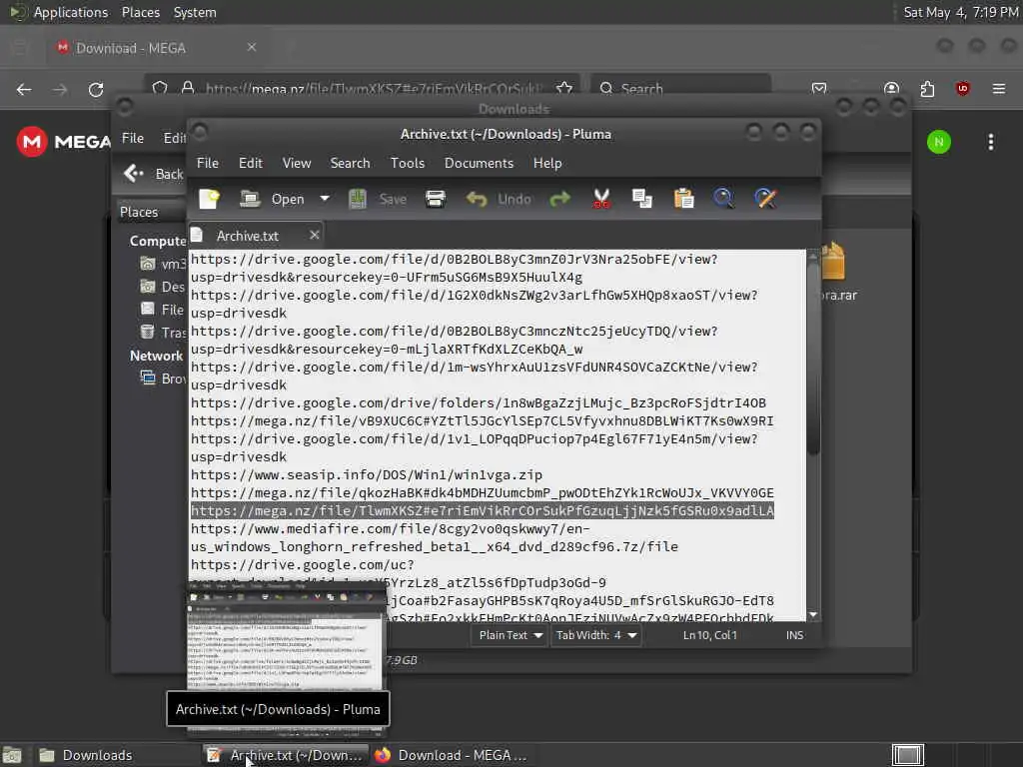Open the Pluma Help menu
Viewport: 1023px width, 767px height.
(x=547, y=163)
